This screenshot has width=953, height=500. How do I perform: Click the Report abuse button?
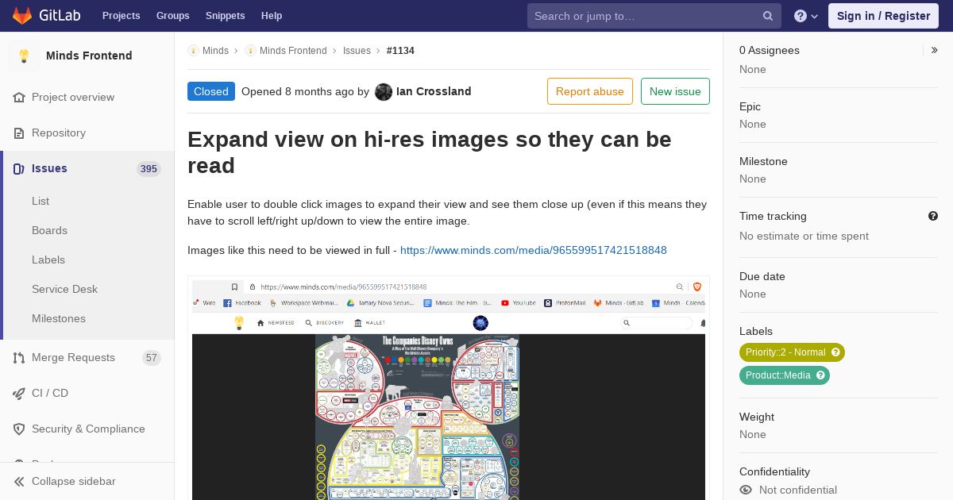(590, 91)
